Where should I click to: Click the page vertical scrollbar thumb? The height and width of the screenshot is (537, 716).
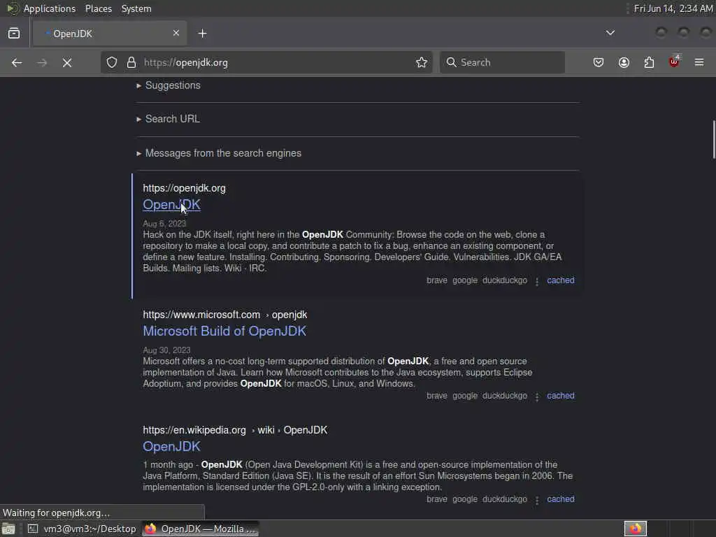(714, 139)
